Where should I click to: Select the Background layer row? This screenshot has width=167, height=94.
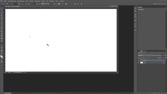point(152,63)
